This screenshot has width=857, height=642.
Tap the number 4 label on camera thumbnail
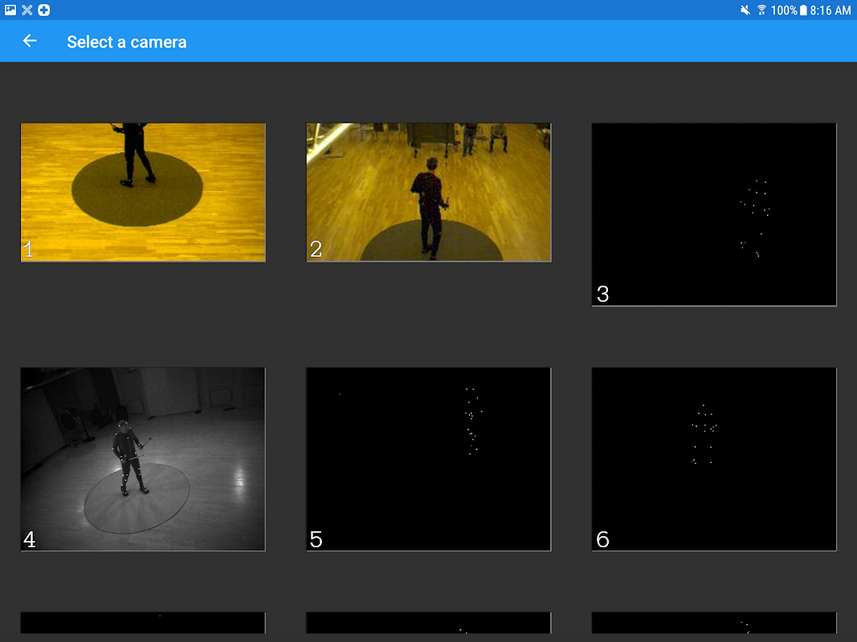click(30, 539)
